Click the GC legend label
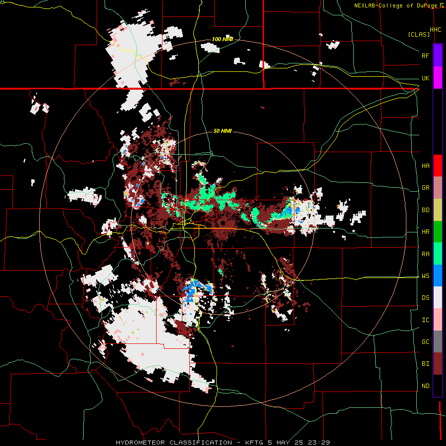The width and height of the screenshot is (446, 446). click(x=425, y=342)
